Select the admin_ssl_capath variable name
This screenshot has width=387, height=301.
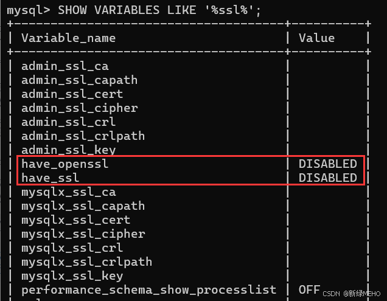point(79,80)
